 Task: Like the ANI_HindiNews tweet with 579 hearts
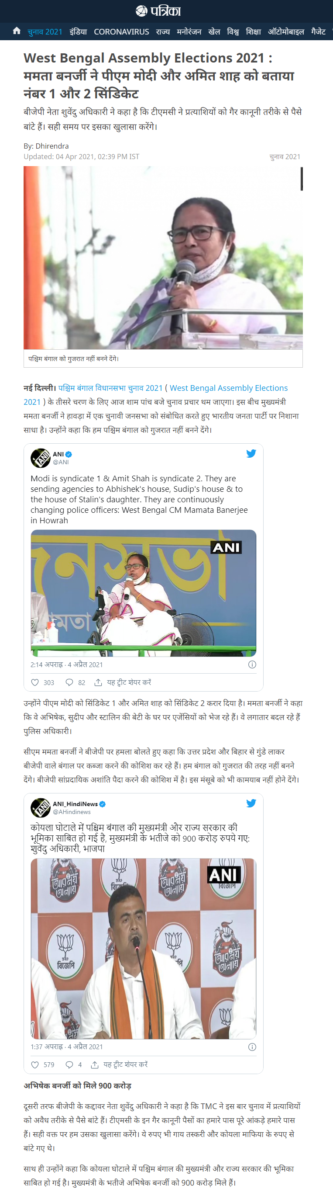[x=35, y=1064]
